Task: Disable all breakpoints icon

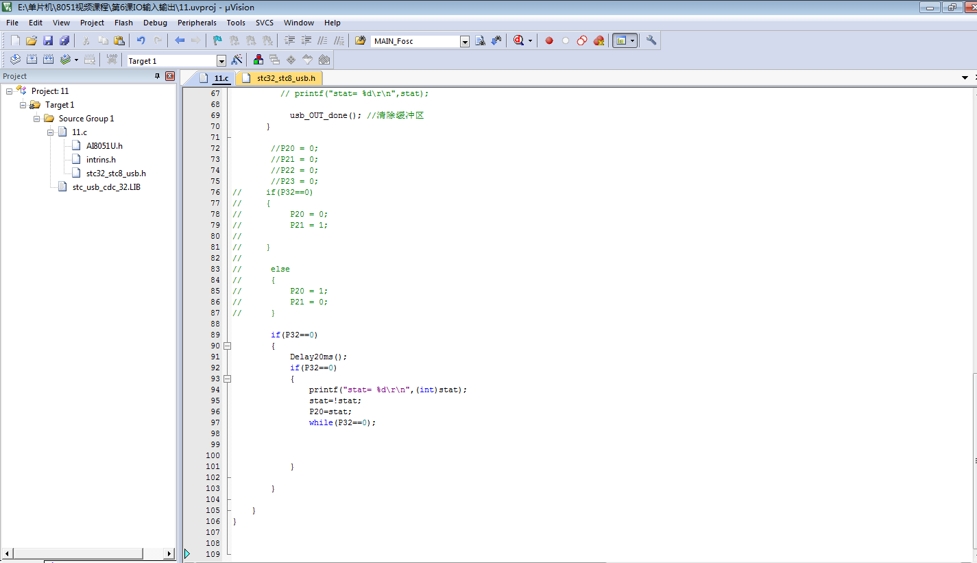Action: tap(582, 40)
